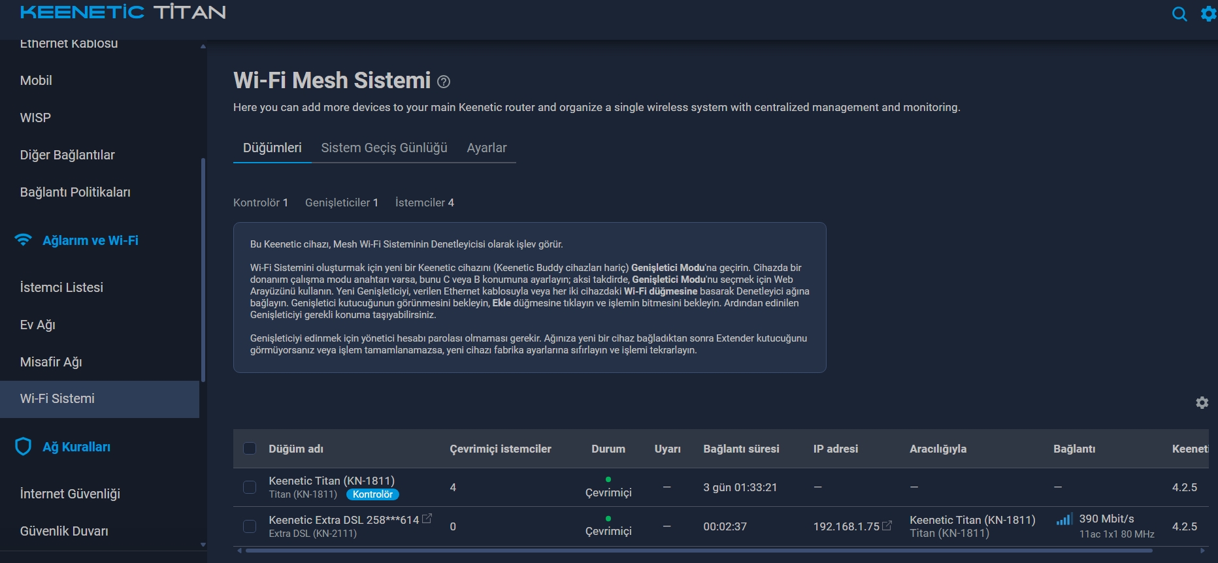This screenshot has height=563, width=1218.
Task: Open Keenetic Extra DSL 258***614 node link
Action: 344,520
